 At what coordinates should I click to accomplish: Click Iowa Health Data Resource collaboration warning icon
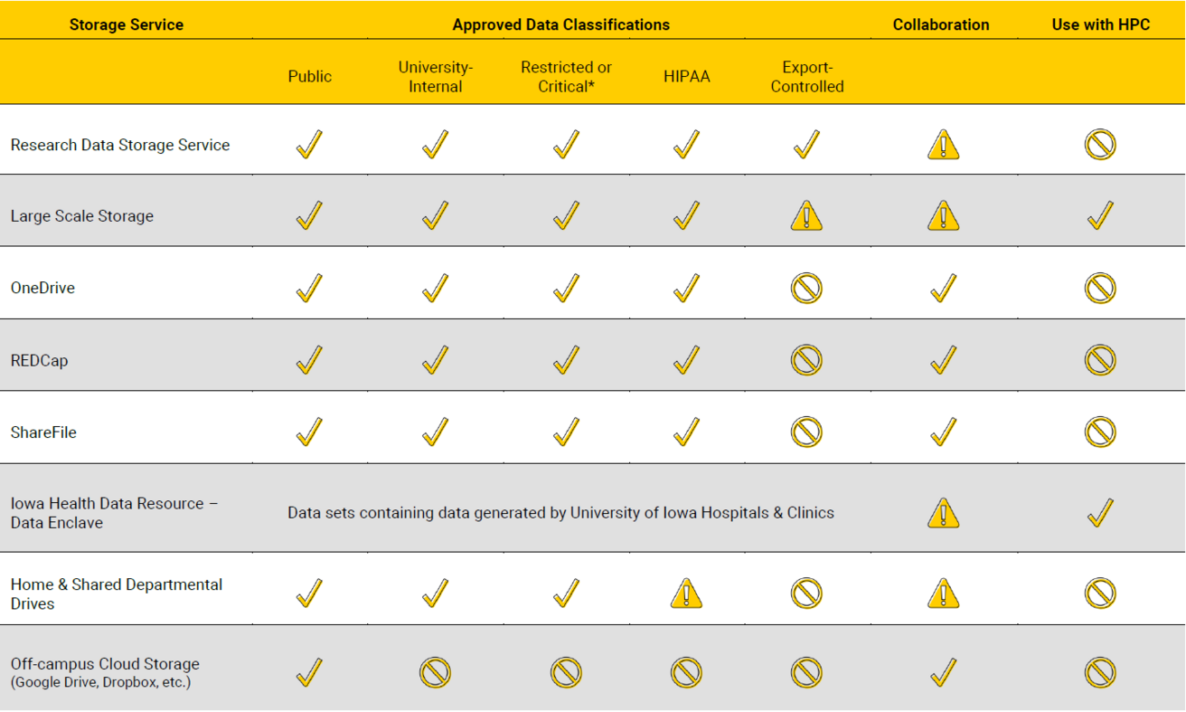click(x=943, y=513)
